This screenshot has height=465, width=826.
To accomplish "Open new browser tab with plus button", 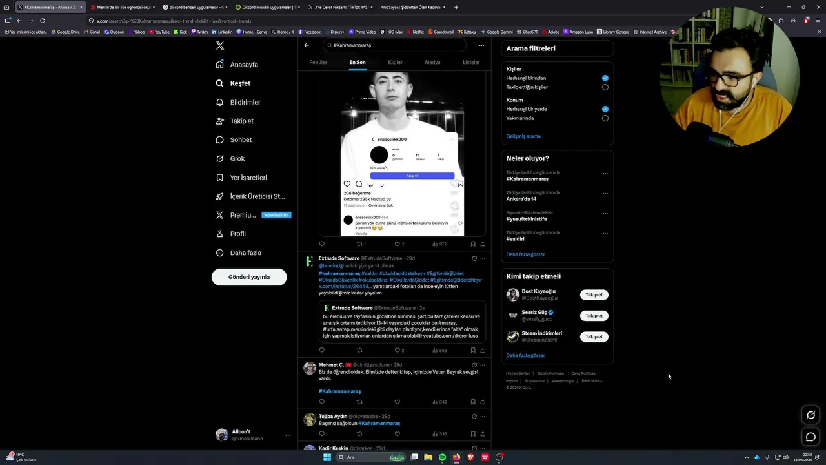I will click(456, 7).
